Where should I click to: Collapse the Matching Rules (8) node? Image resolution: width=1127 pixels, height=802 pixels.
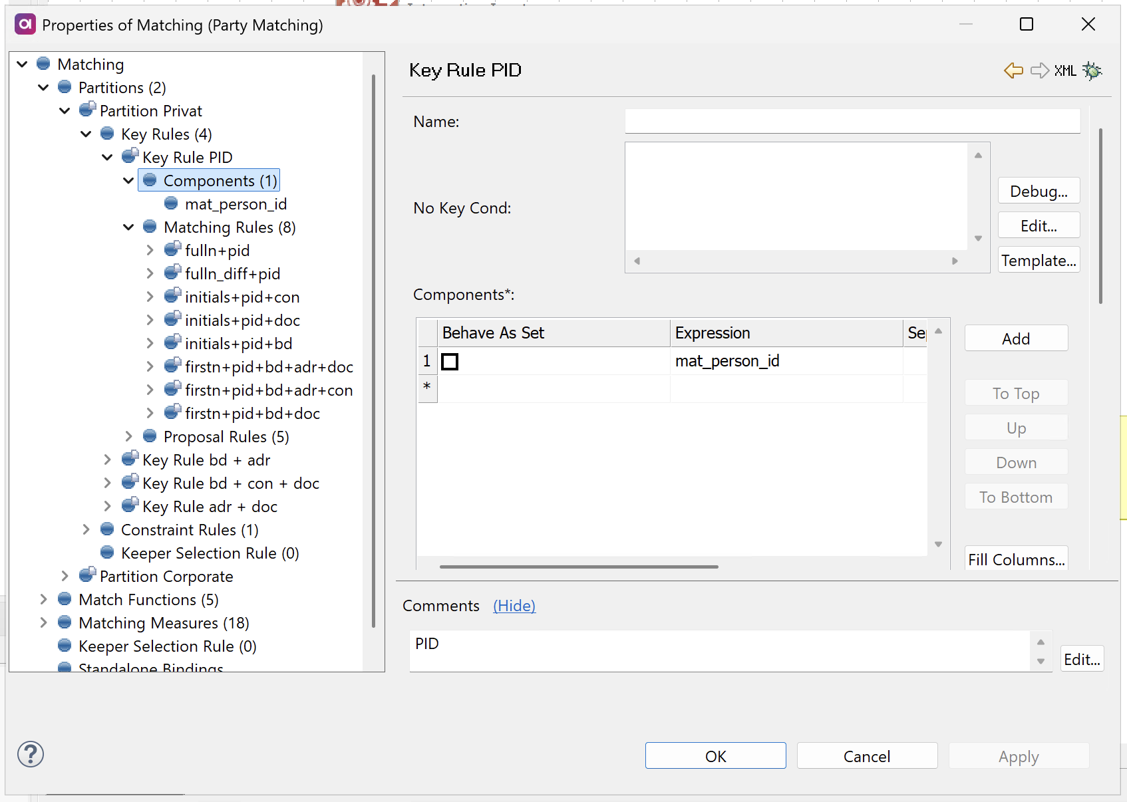click(x=128, y=227)
